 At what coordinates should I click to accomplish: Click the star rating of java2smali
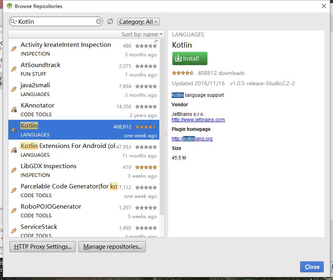pyautogui.click(x=146, y=86)
